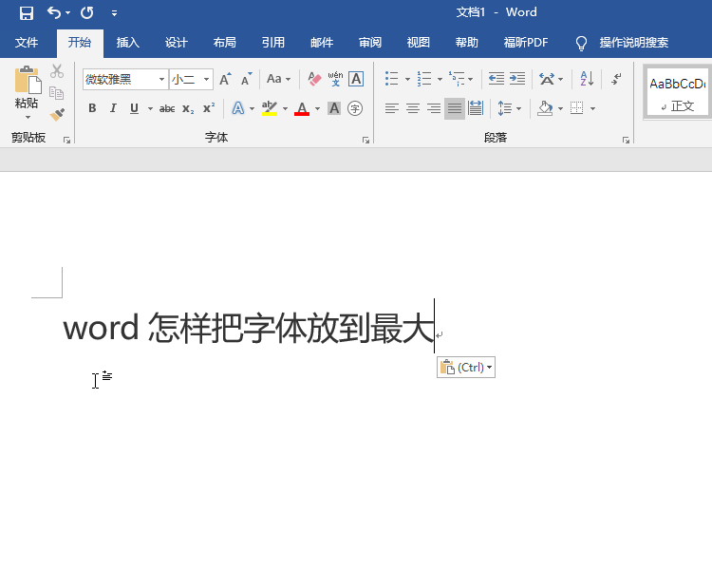This screenshot has height=570, width=712.
Task: Open the 文件 tab
Action: point(27,43)
